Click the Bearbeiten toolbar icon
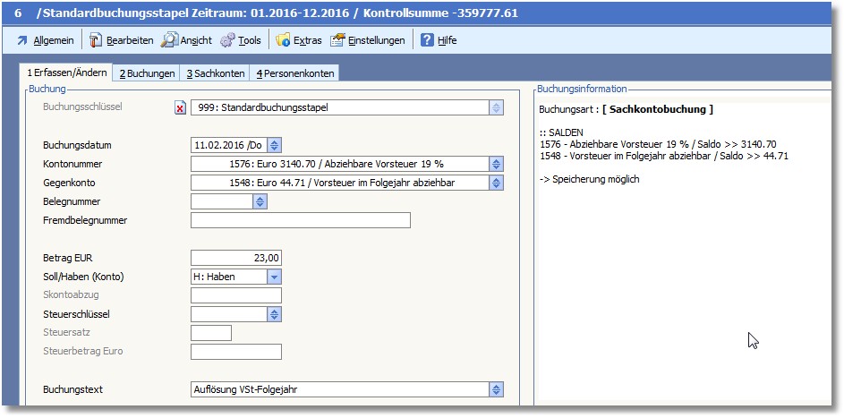 coord(96,40)
